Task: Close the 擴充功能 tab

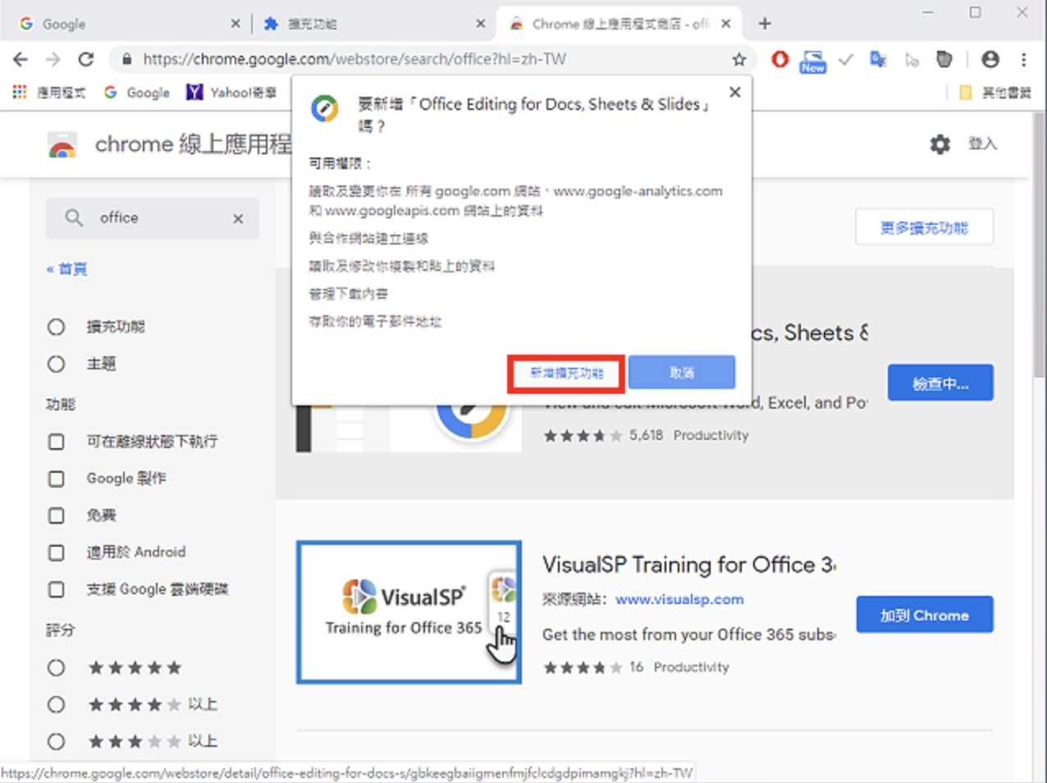Action: click(x=481, y=24)
